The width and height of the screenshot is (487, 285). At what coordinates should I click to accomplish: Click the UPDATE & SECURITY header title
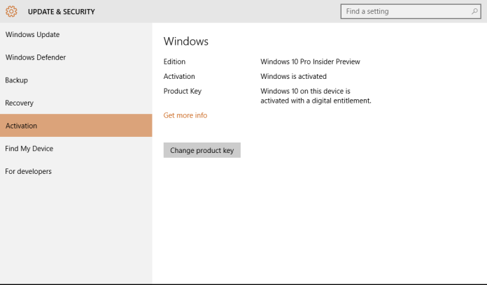[x=61, y=12]
